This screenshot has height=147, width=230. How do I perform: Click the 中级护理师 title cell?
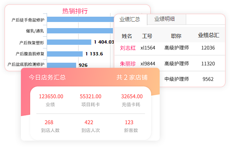pyautogui.click(x=177, y=79)
